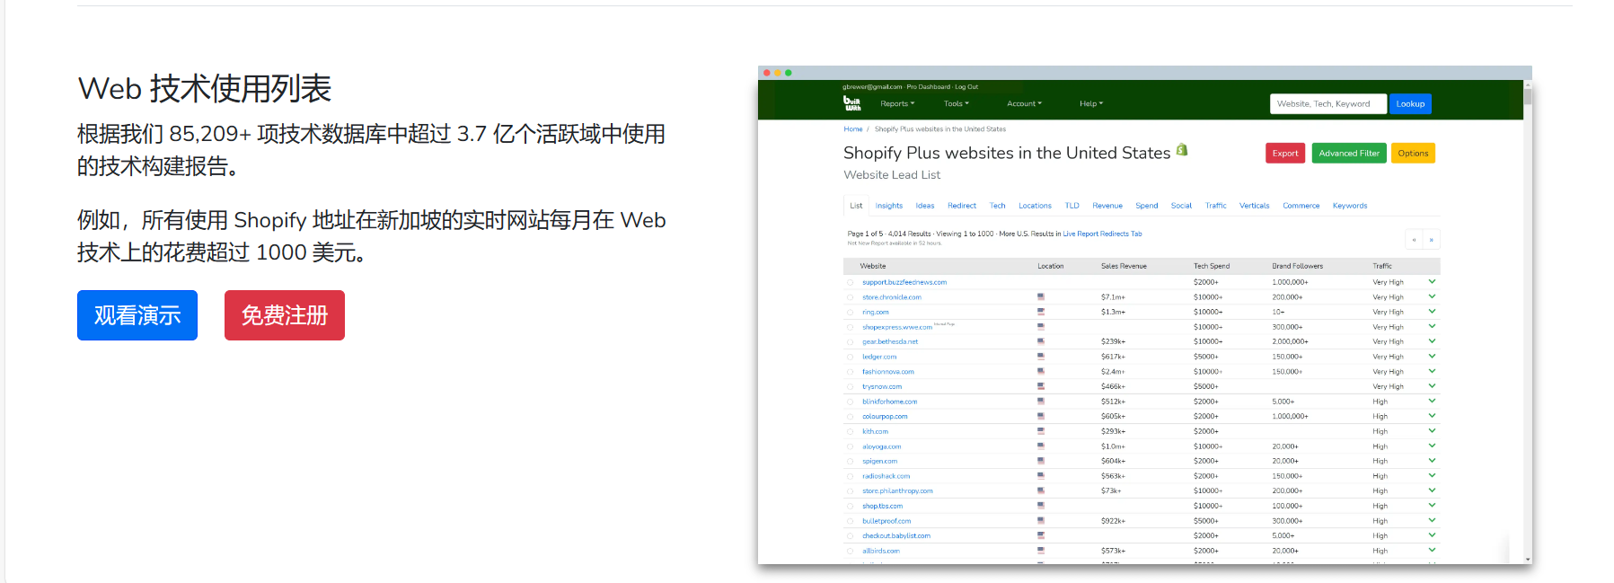This screenshot has height=583, width=1614.
Task: Click the Sales Revenue column header
Action: point(1124,266)
